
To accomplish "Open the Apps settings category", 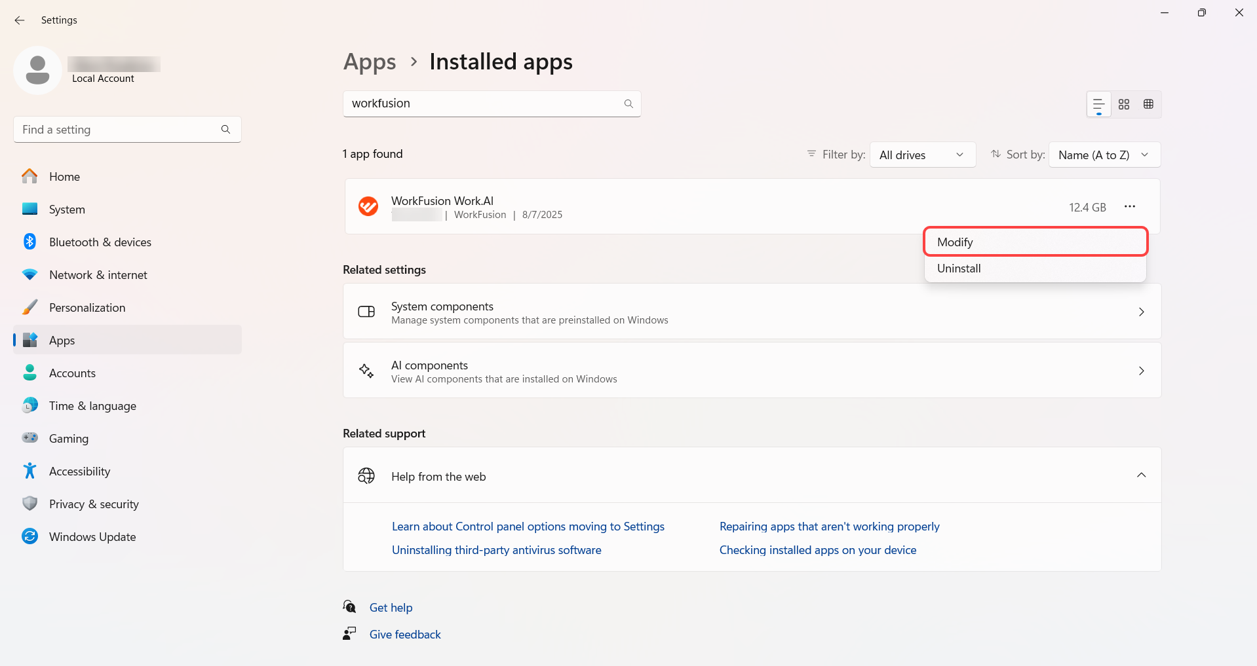I will coord(128,340).
